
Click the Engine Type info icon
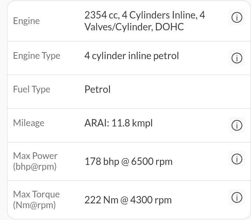(237, 58)
